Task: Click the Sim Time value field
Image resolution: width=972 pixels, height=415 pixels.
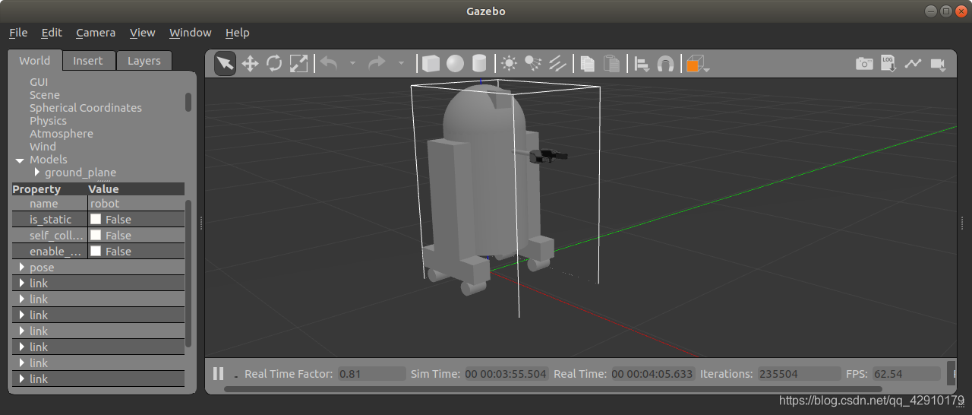Action: click(506, 374)
